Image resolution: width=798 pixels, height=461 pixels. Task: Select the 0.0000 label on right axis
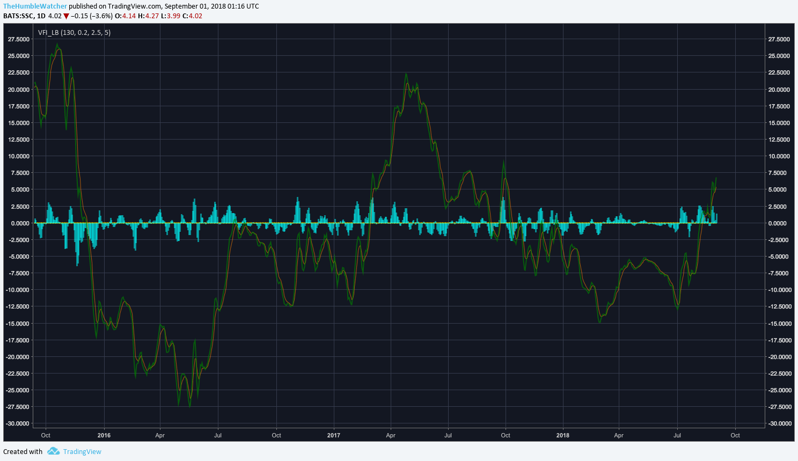pyautogui.click(x=779, y=223)
